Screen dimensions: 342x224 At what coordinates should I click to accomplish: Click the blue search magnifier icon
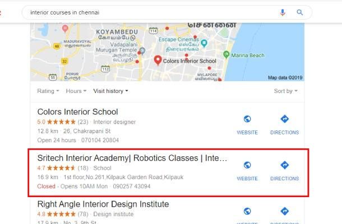[300, 12]
